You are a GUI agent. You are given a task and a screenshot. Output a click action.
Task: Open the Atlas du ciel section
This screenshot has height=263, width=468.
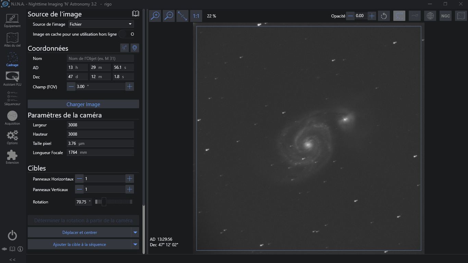point(12,40)
